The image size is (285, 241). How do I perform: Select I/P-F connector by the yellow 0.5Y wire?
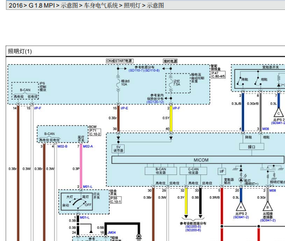click(x=176, y=108)
